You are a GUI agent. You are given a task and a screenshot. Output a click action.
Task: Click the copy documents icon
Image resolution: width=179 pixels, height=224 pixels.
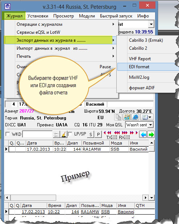118,117
